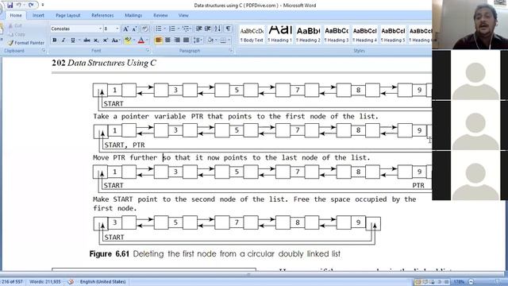The image size is (508, 286).
Task: Redo the last action
Action: [31, 5]
